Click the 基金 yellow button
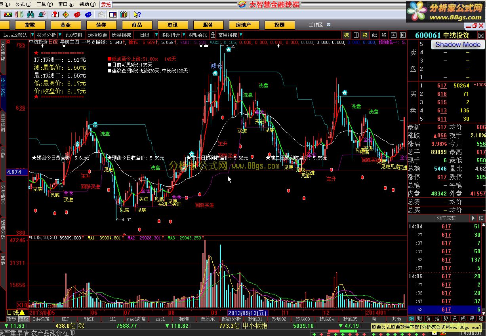 pyautogui.click(x=65, y=25)
